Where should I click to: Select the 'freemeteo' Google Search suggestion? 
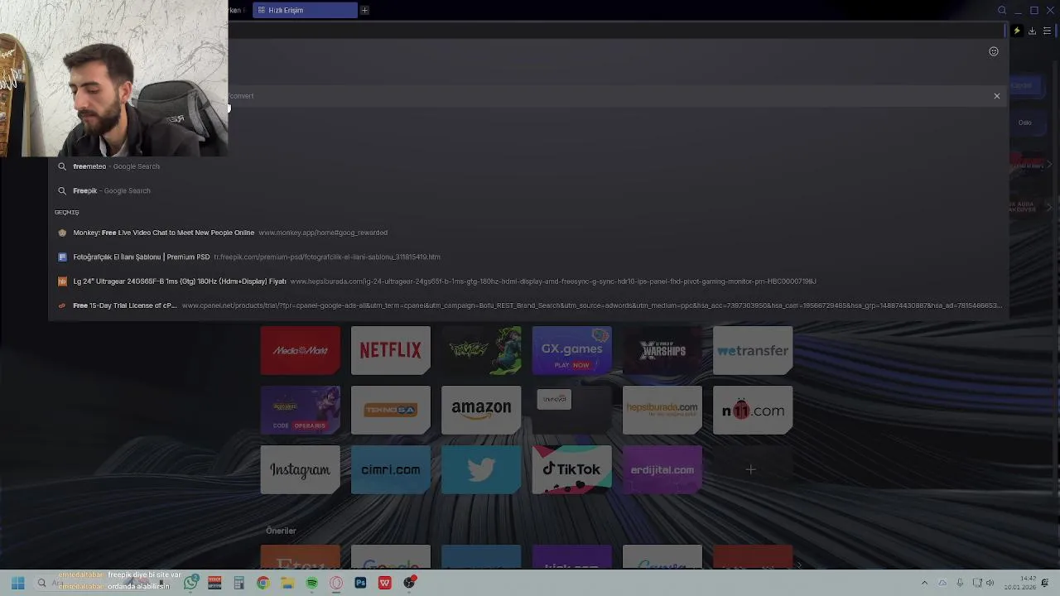coord(528,166)
